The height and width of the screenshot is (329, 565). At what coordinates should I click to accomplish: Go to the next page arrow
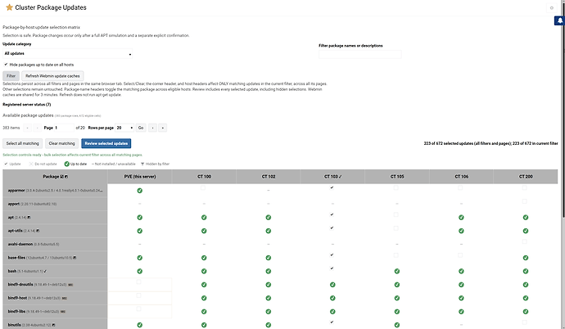click(x=152, y=128)
